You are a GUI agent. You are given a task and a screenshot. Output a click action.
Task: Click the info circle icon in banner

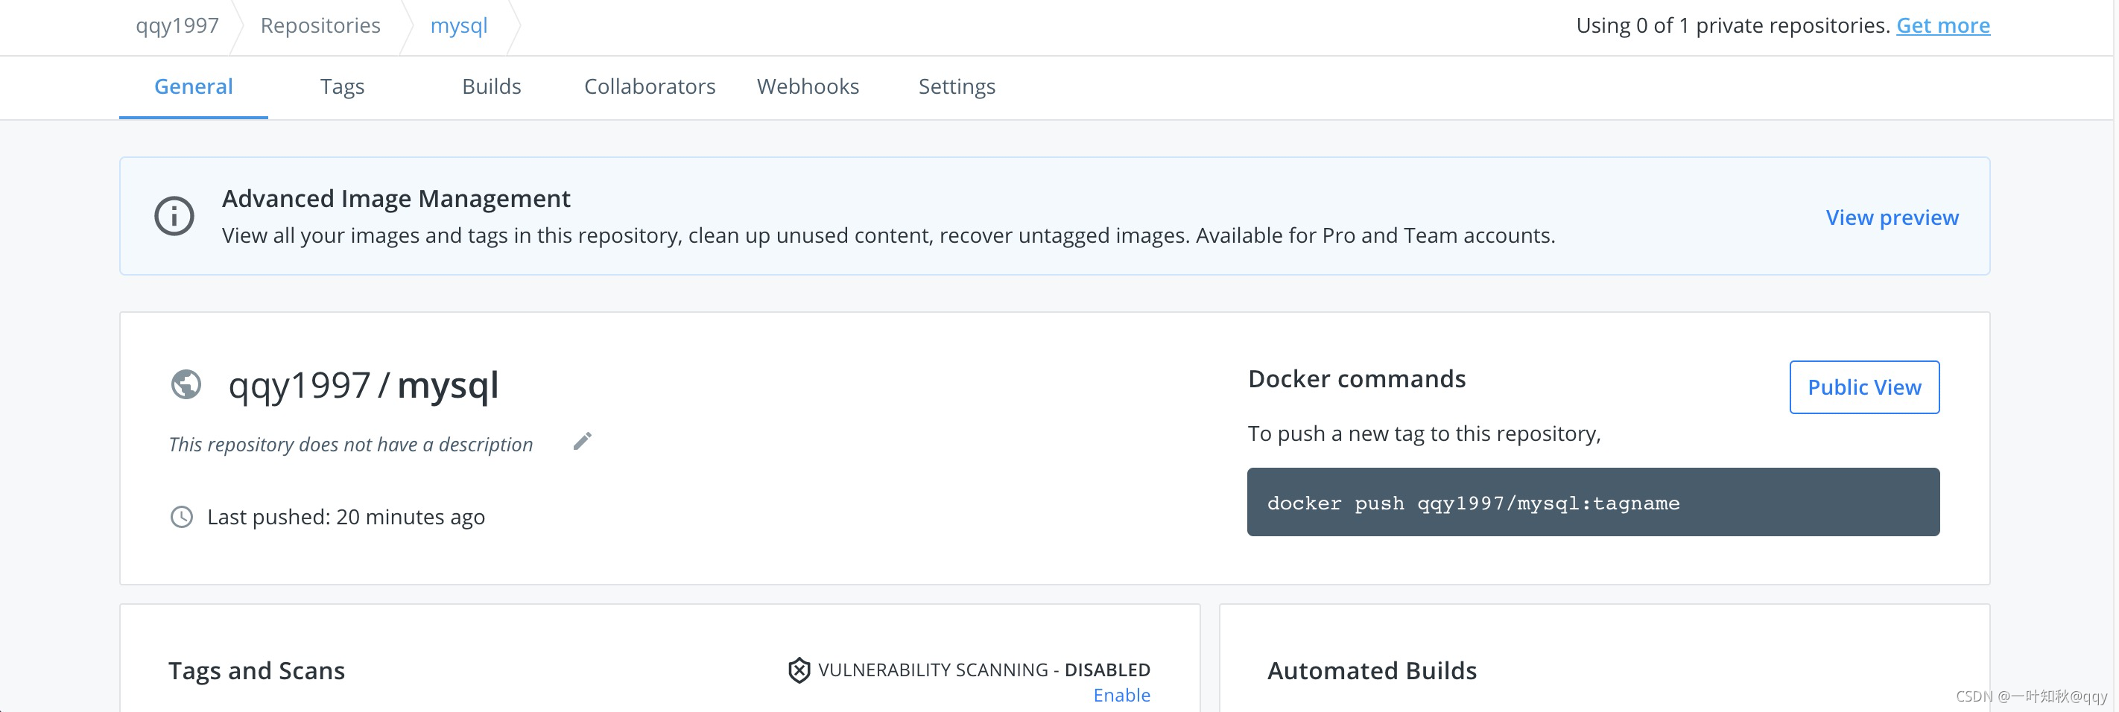pos(174,216)
